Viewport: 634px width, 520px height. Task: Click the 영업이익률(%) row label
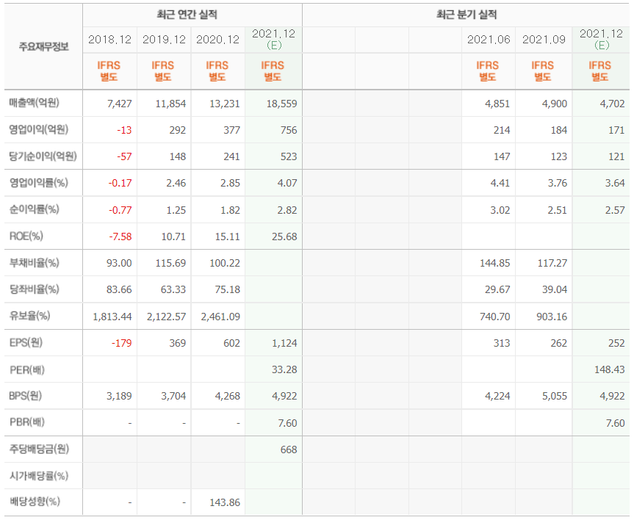[39, 183]
